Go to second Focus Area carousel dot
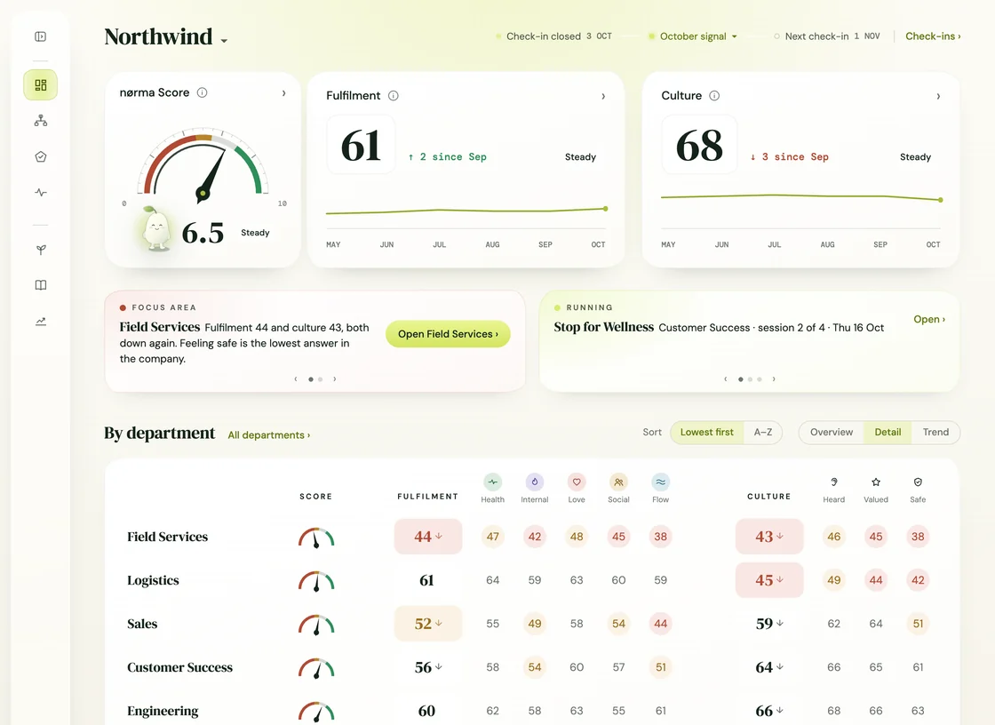 click(321, 379)
